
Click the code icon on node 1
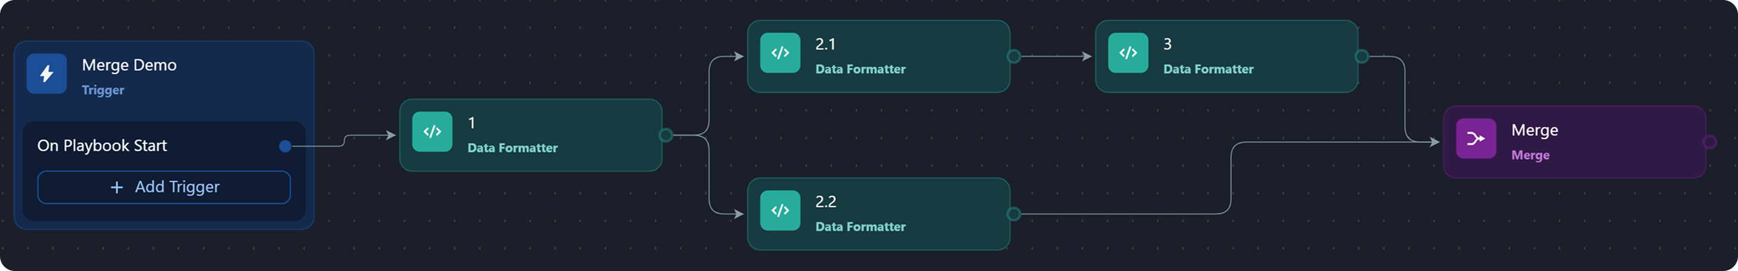coord(432,131)
